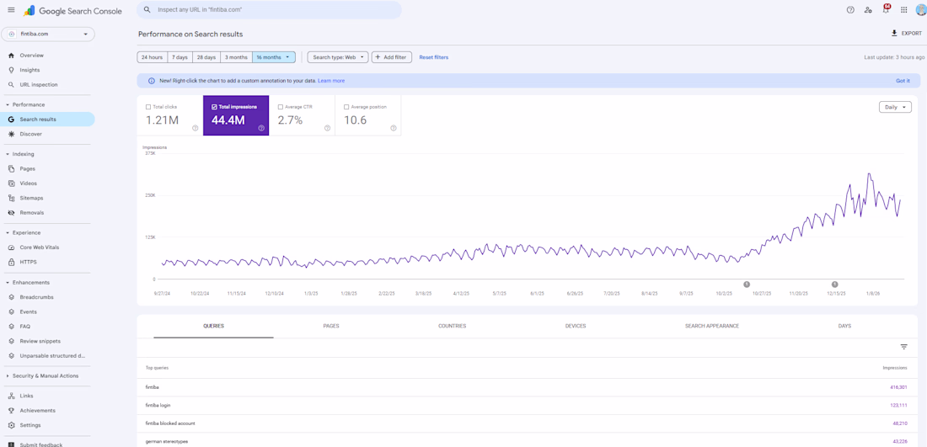This screenshot has height=447, width=927.
Task: Enable the Total clicks checkbox
Action: pyautogui.click(x=148, y=107)
